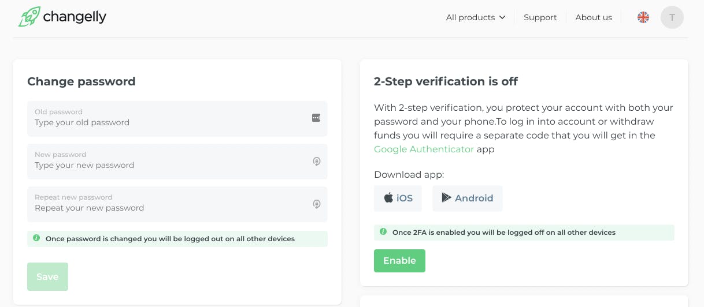Click the key icon in New password field
704x307 pixels.
tap(317, 162)
